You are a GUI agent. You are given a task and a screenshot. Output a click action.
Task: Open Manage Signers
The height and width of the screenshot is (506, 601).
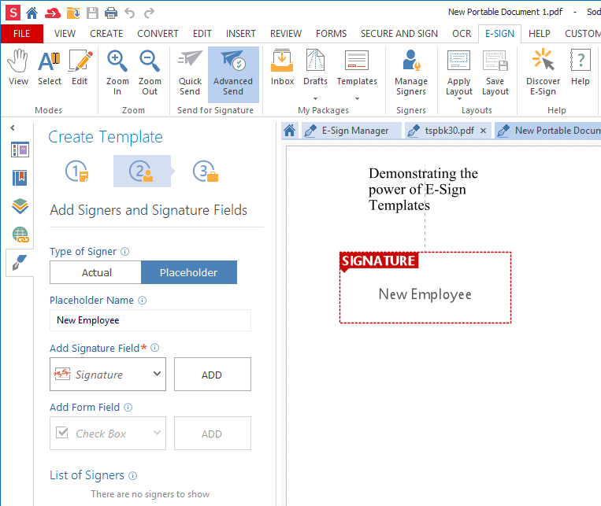(411, 72)
